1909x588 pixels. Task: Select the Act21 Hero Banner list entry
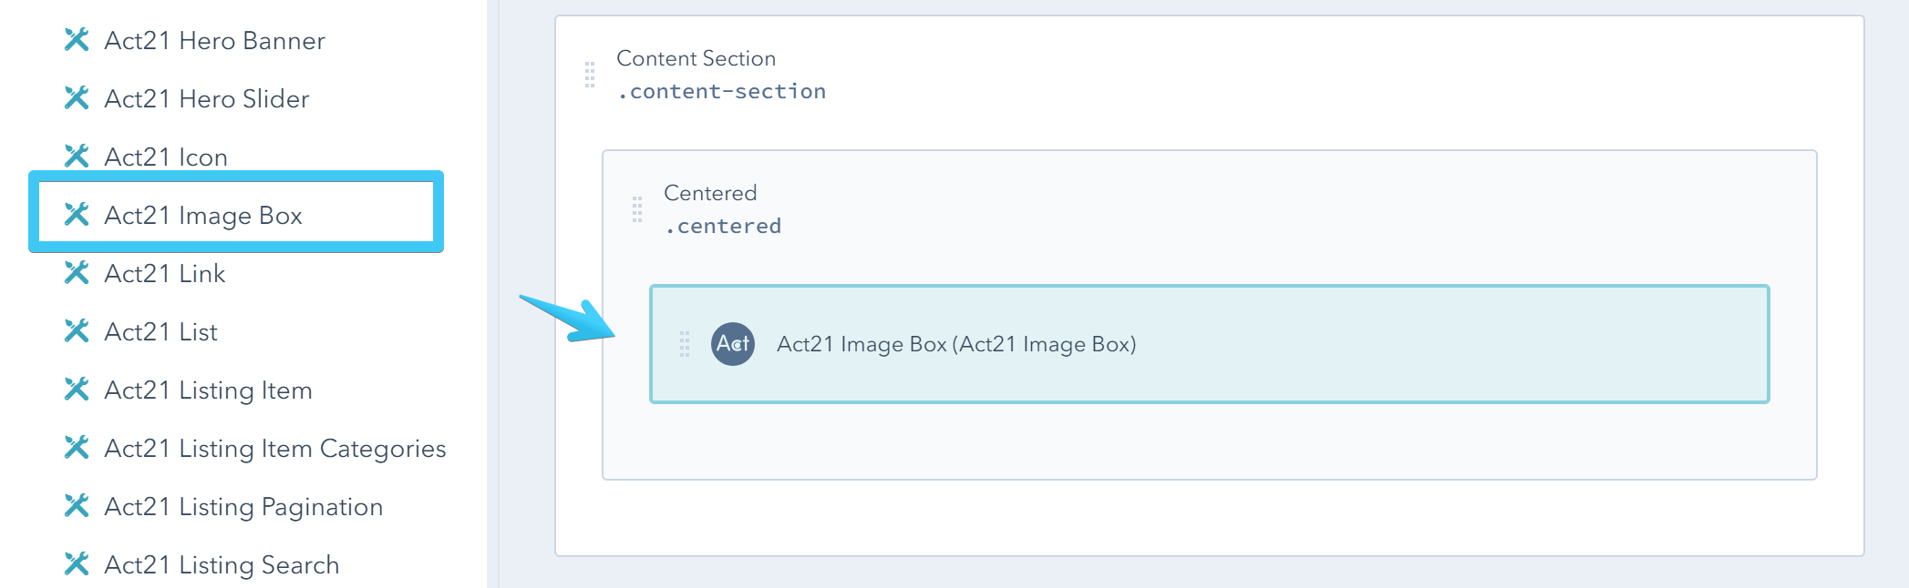coord(215,40)
